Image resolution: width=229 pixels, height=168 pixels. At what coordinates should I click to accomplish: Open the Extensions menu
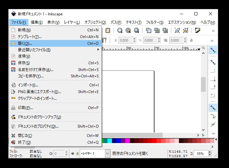pos(182,22)
